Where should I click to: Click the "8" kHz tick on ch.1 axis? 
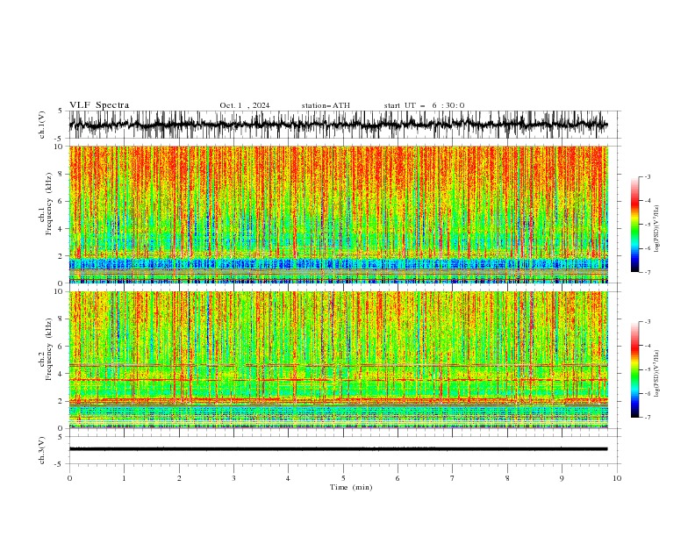click(61, 174)
